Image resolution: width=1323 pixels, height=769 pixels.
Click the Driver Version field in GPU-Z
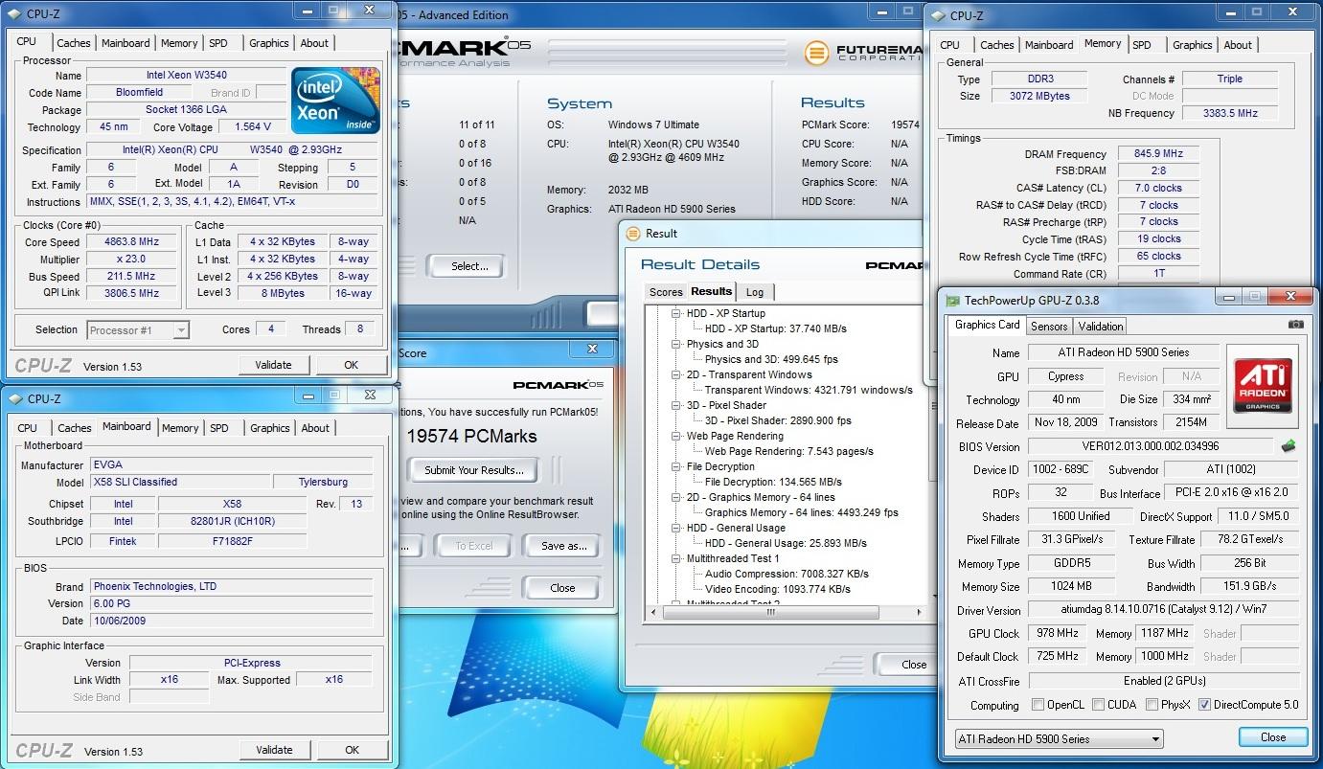pos(1163,610)
